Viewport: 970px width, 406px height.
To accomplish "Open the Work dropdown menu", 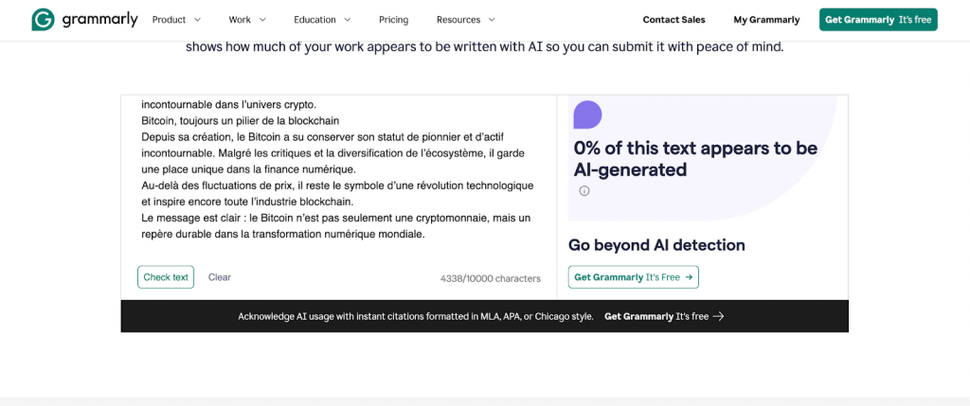I will [247, 20].
